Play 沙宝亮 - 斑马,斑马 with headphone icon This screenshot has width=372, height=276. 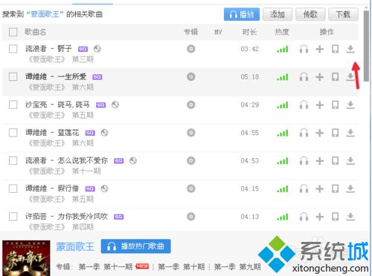click(x=304, y=105)
